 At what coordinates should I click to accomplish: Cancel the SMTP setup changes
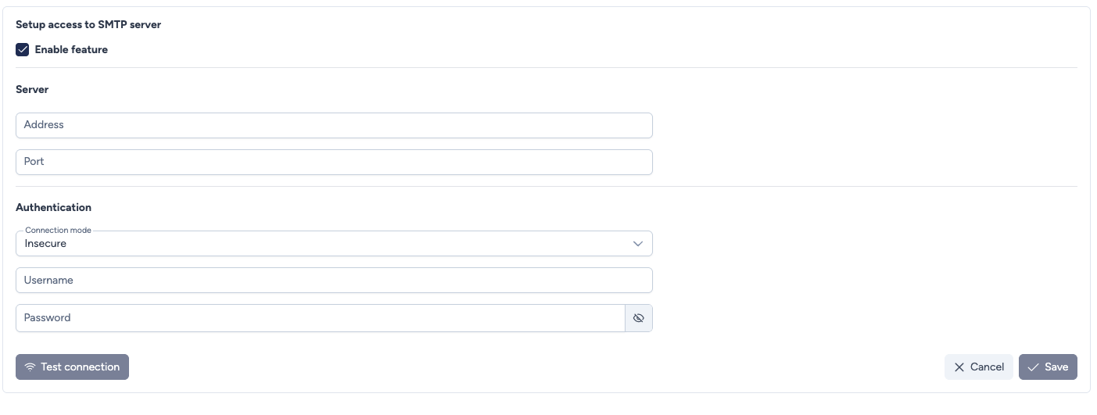coord(979,367)
